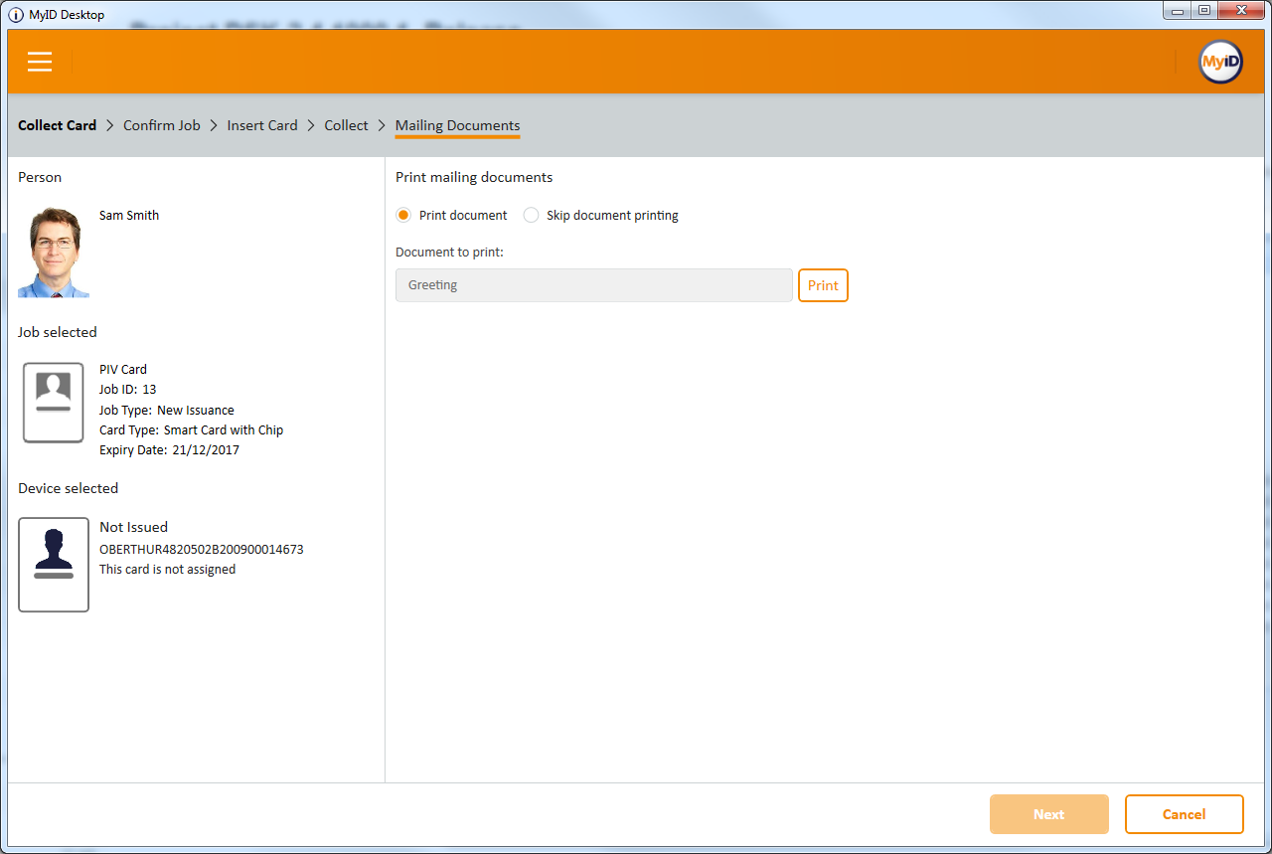
Task: Select the Mailing Documents breadcrumb step
Action: 457,125
